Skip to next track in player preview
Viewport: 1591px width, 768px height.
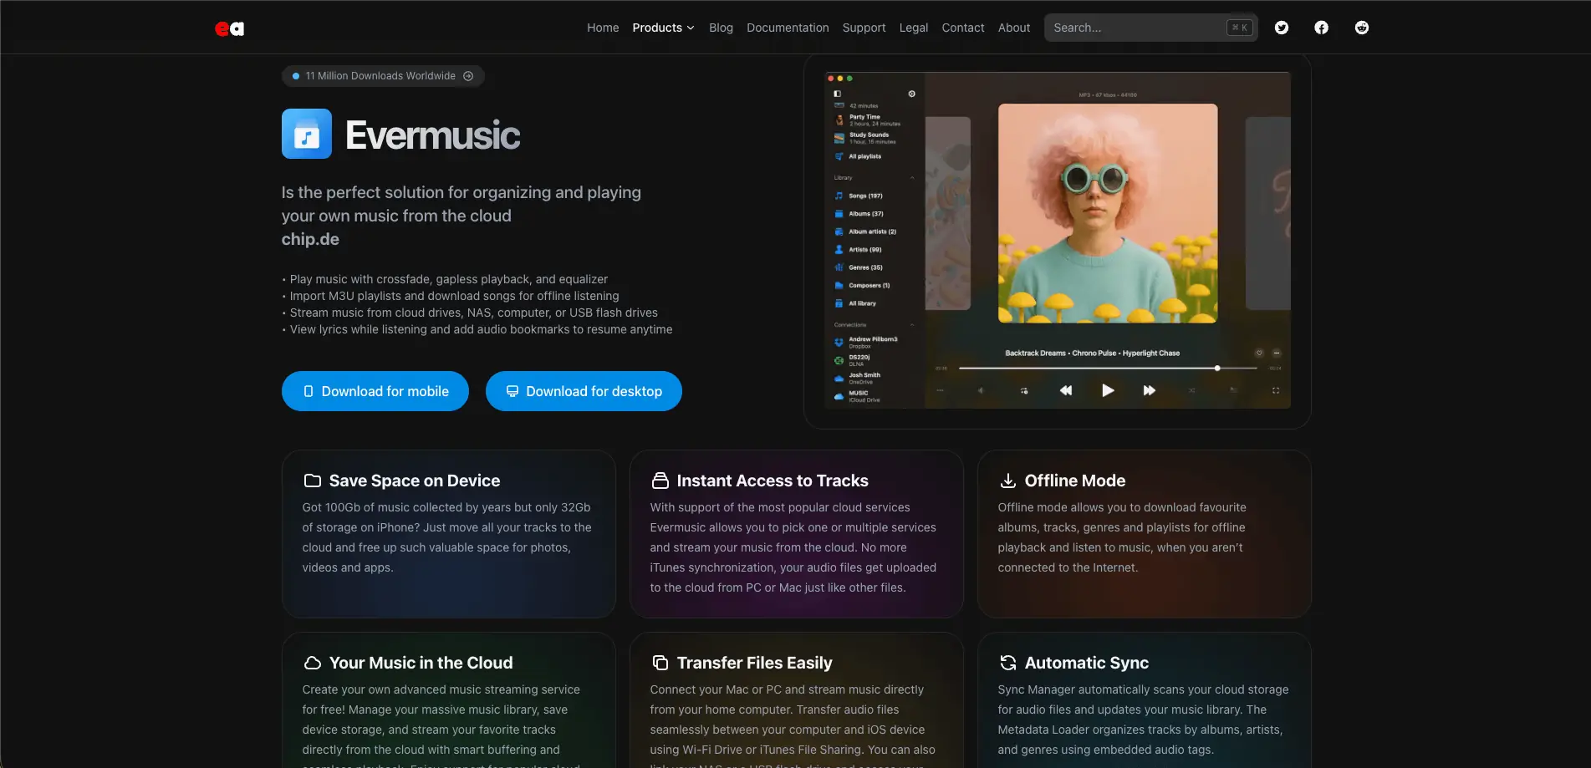pyautogui.click(x=1149, y=390)
